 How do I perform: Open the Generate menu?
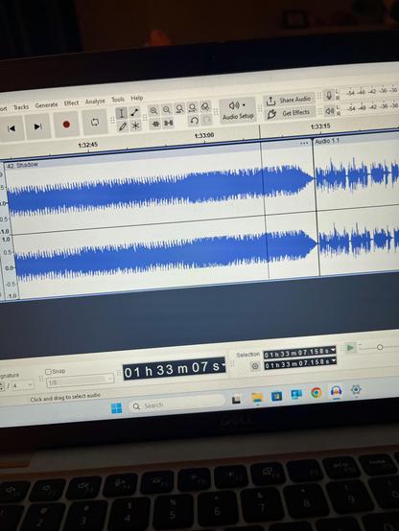pos(46,105)
